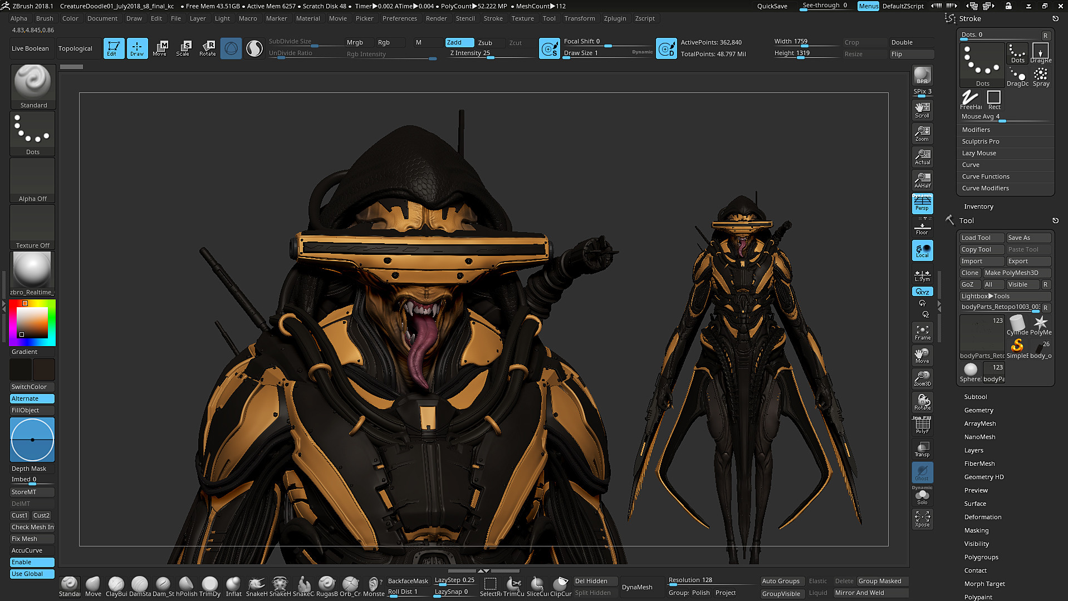The width and height of the screenshot is (1068, 601).
Task: Toggle the Alternate color button
Action: pos(32,398)
